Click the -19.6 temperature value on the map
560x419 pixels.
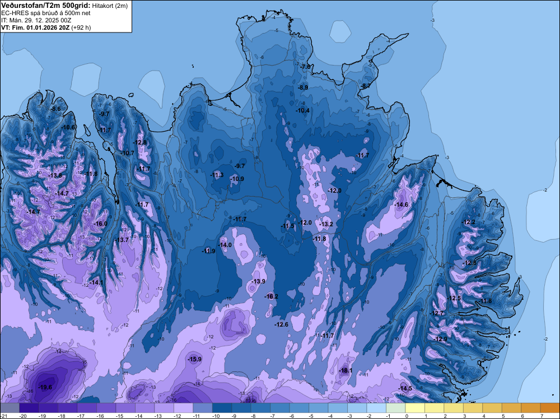[x=45, y=387]
